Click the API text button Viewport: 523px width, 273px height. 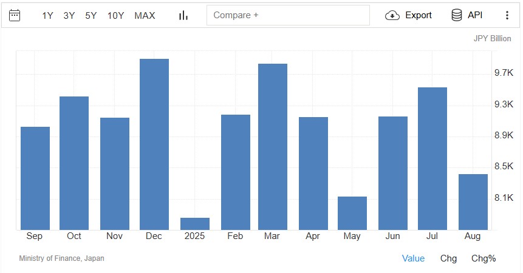click(x=475, y=15)
